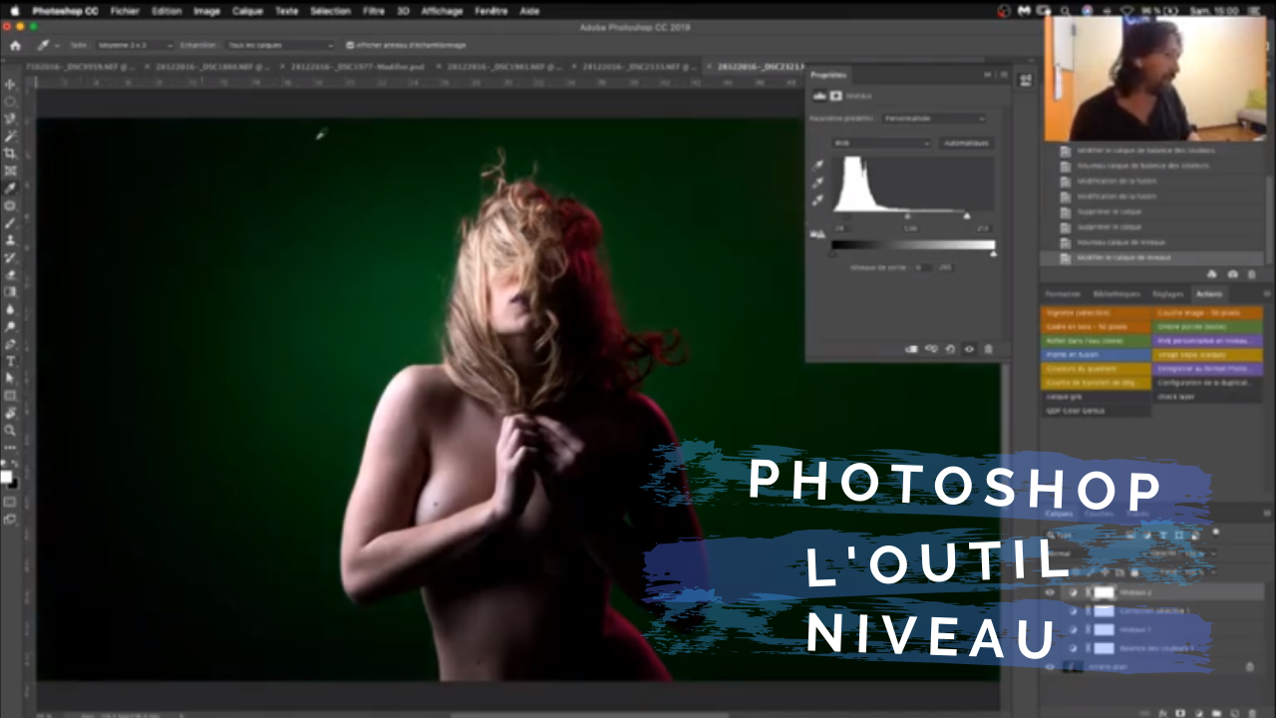
Task: Select the History Brush tool
Action: (x=11, y=257)
